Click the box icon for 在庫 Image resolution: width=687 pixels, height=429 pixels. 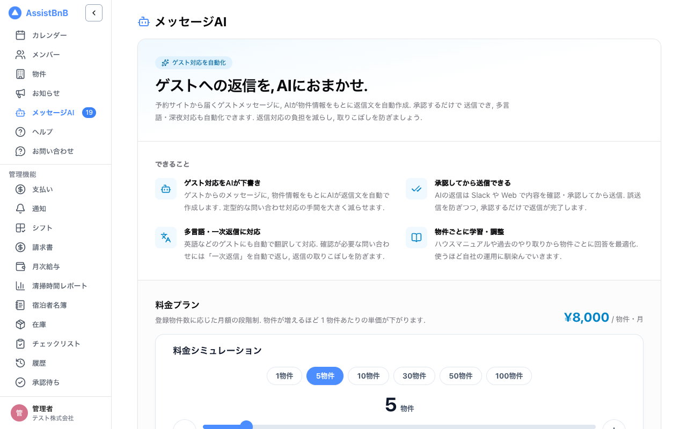click(x=20, y=324)
